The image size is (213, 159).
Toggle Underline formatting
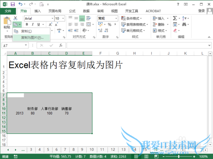[x=38, y=24]
